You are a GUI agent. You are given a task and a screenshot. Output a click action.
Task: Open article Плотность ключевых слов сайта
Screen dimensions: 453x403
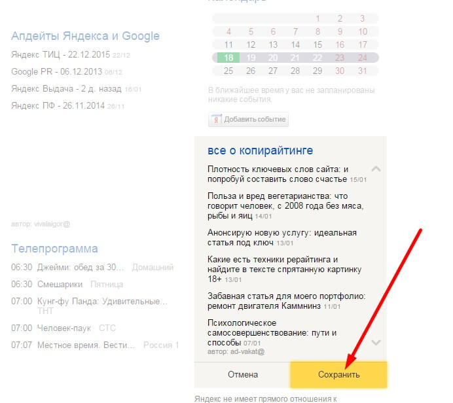click(x=278, y=174)
